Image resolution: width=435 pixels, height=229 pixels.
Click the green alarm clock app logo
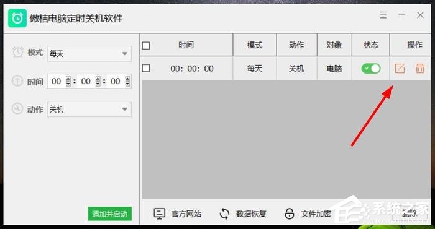pos(17,18)
